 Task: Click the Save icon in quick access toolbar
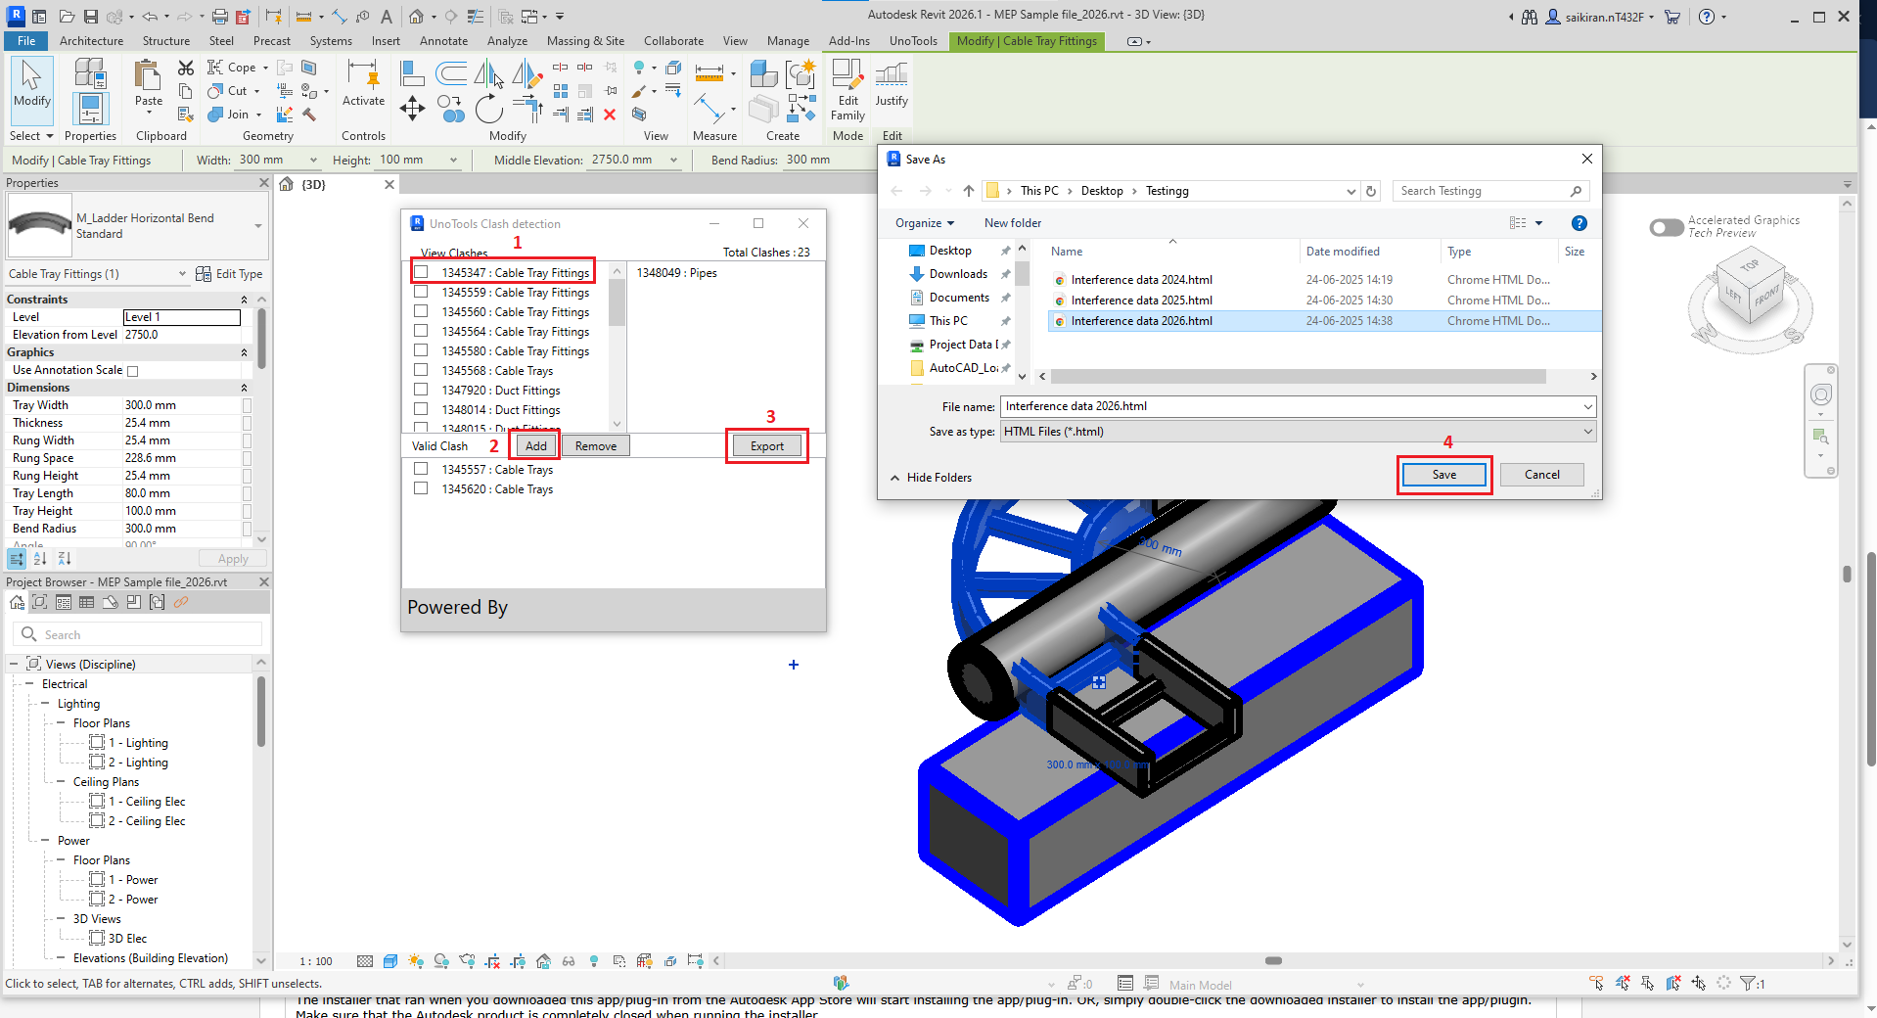pyautogui.click(x=90, y=17)
